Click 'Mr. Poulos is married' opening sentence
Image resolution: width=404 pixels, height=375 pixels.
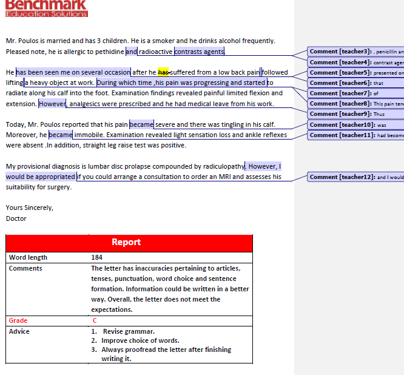coord(67,41)
